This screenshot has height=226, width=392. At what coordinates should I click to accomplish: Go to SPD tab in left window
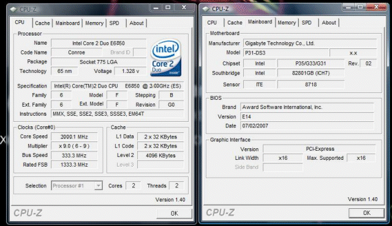point(115,23)
